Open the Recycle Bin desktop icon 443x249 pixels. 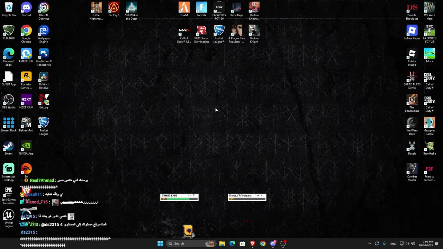pos(9,9)
